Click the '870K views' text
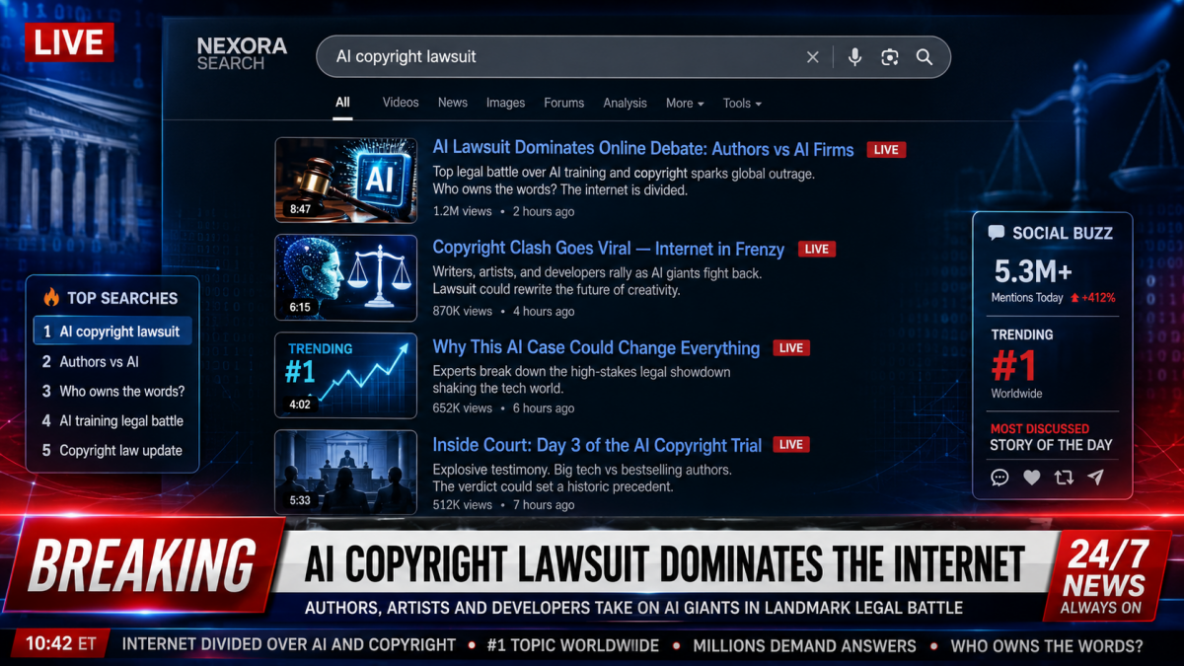Image resolution: width=1184 pixels, height=666 pixels. (x=462, y=311)
